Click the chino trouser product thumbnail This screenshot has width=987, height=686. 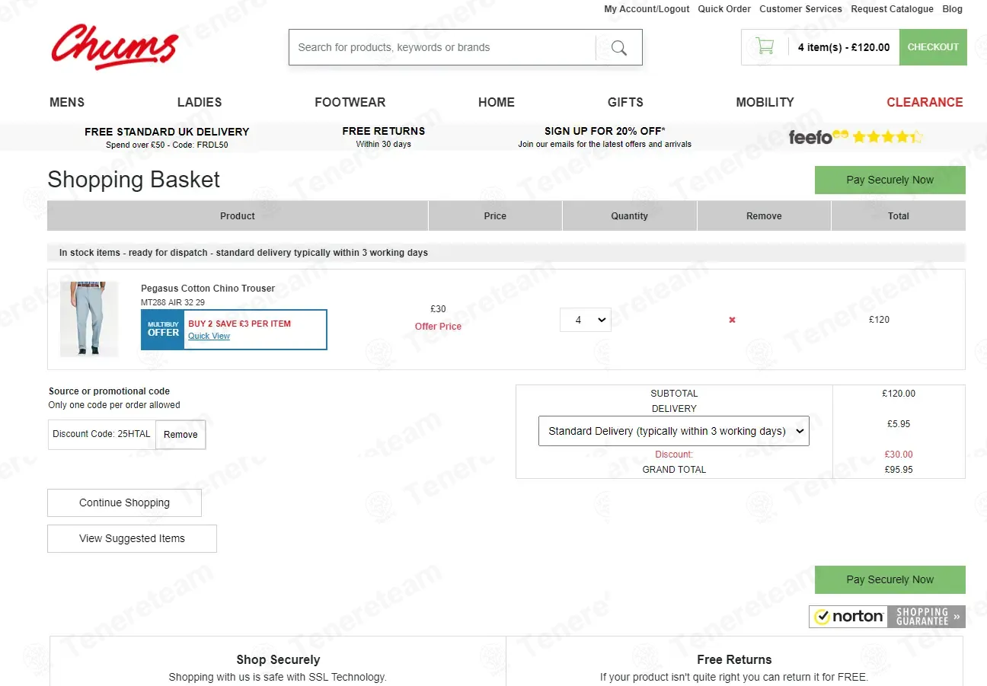pos(89,318)
